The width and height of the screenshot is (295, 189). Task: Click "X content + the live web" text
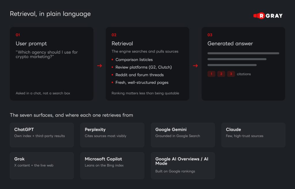click(x=34, y=165)
